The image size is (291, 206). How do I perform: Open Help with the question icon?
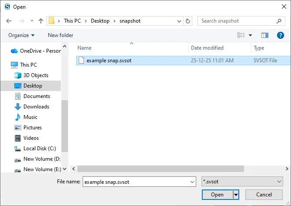281,35
